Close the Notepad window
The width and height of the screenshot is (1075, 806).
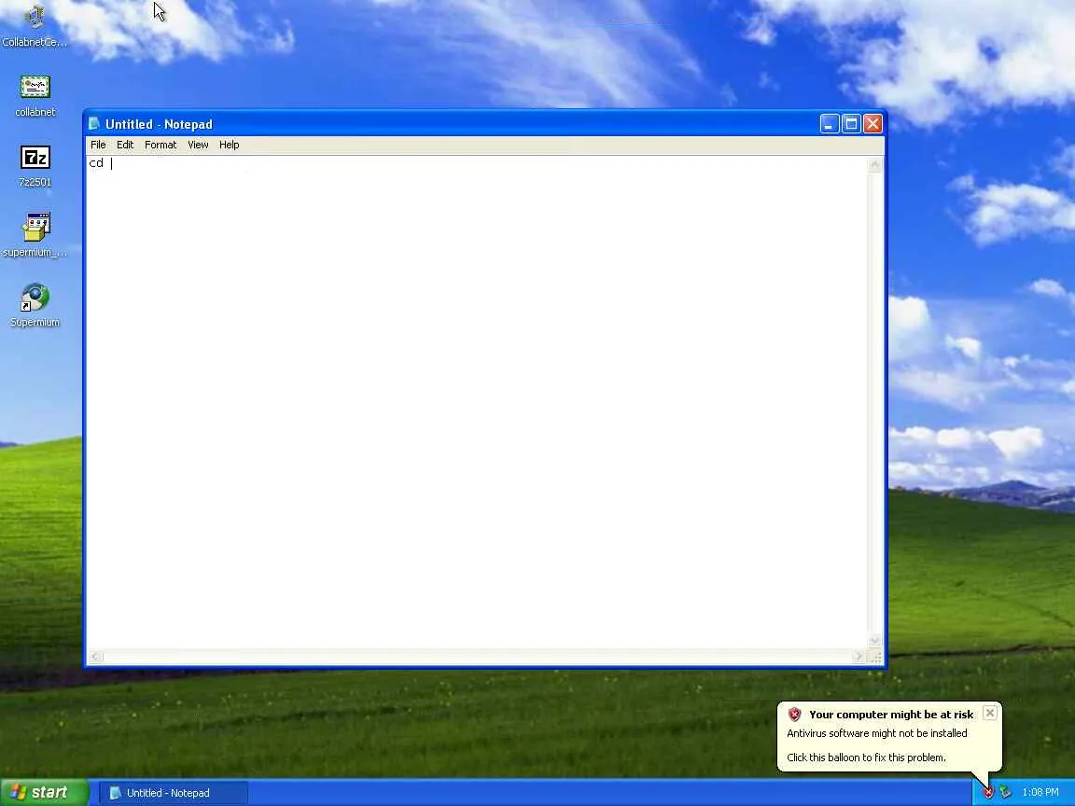point(873,124)
